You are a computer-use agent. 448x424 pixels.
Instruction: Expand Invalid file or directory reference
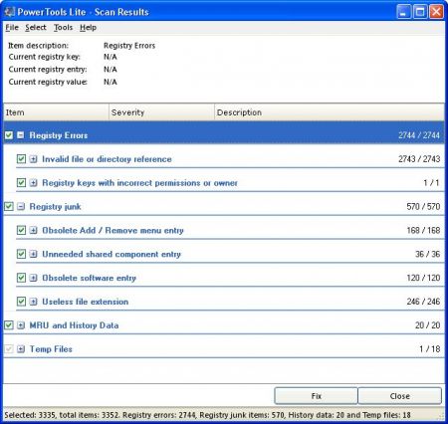(33, 159)
